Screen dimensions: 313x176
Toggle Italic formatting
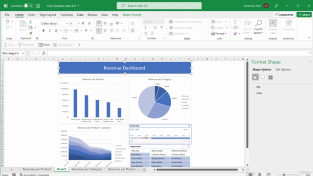pos(49,30)
